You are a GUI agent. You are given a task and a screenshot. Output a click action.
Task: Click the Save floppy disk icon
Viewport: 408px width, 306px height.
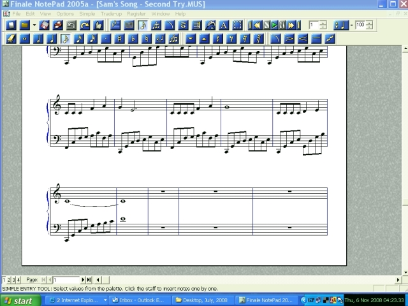coord(44,25)
